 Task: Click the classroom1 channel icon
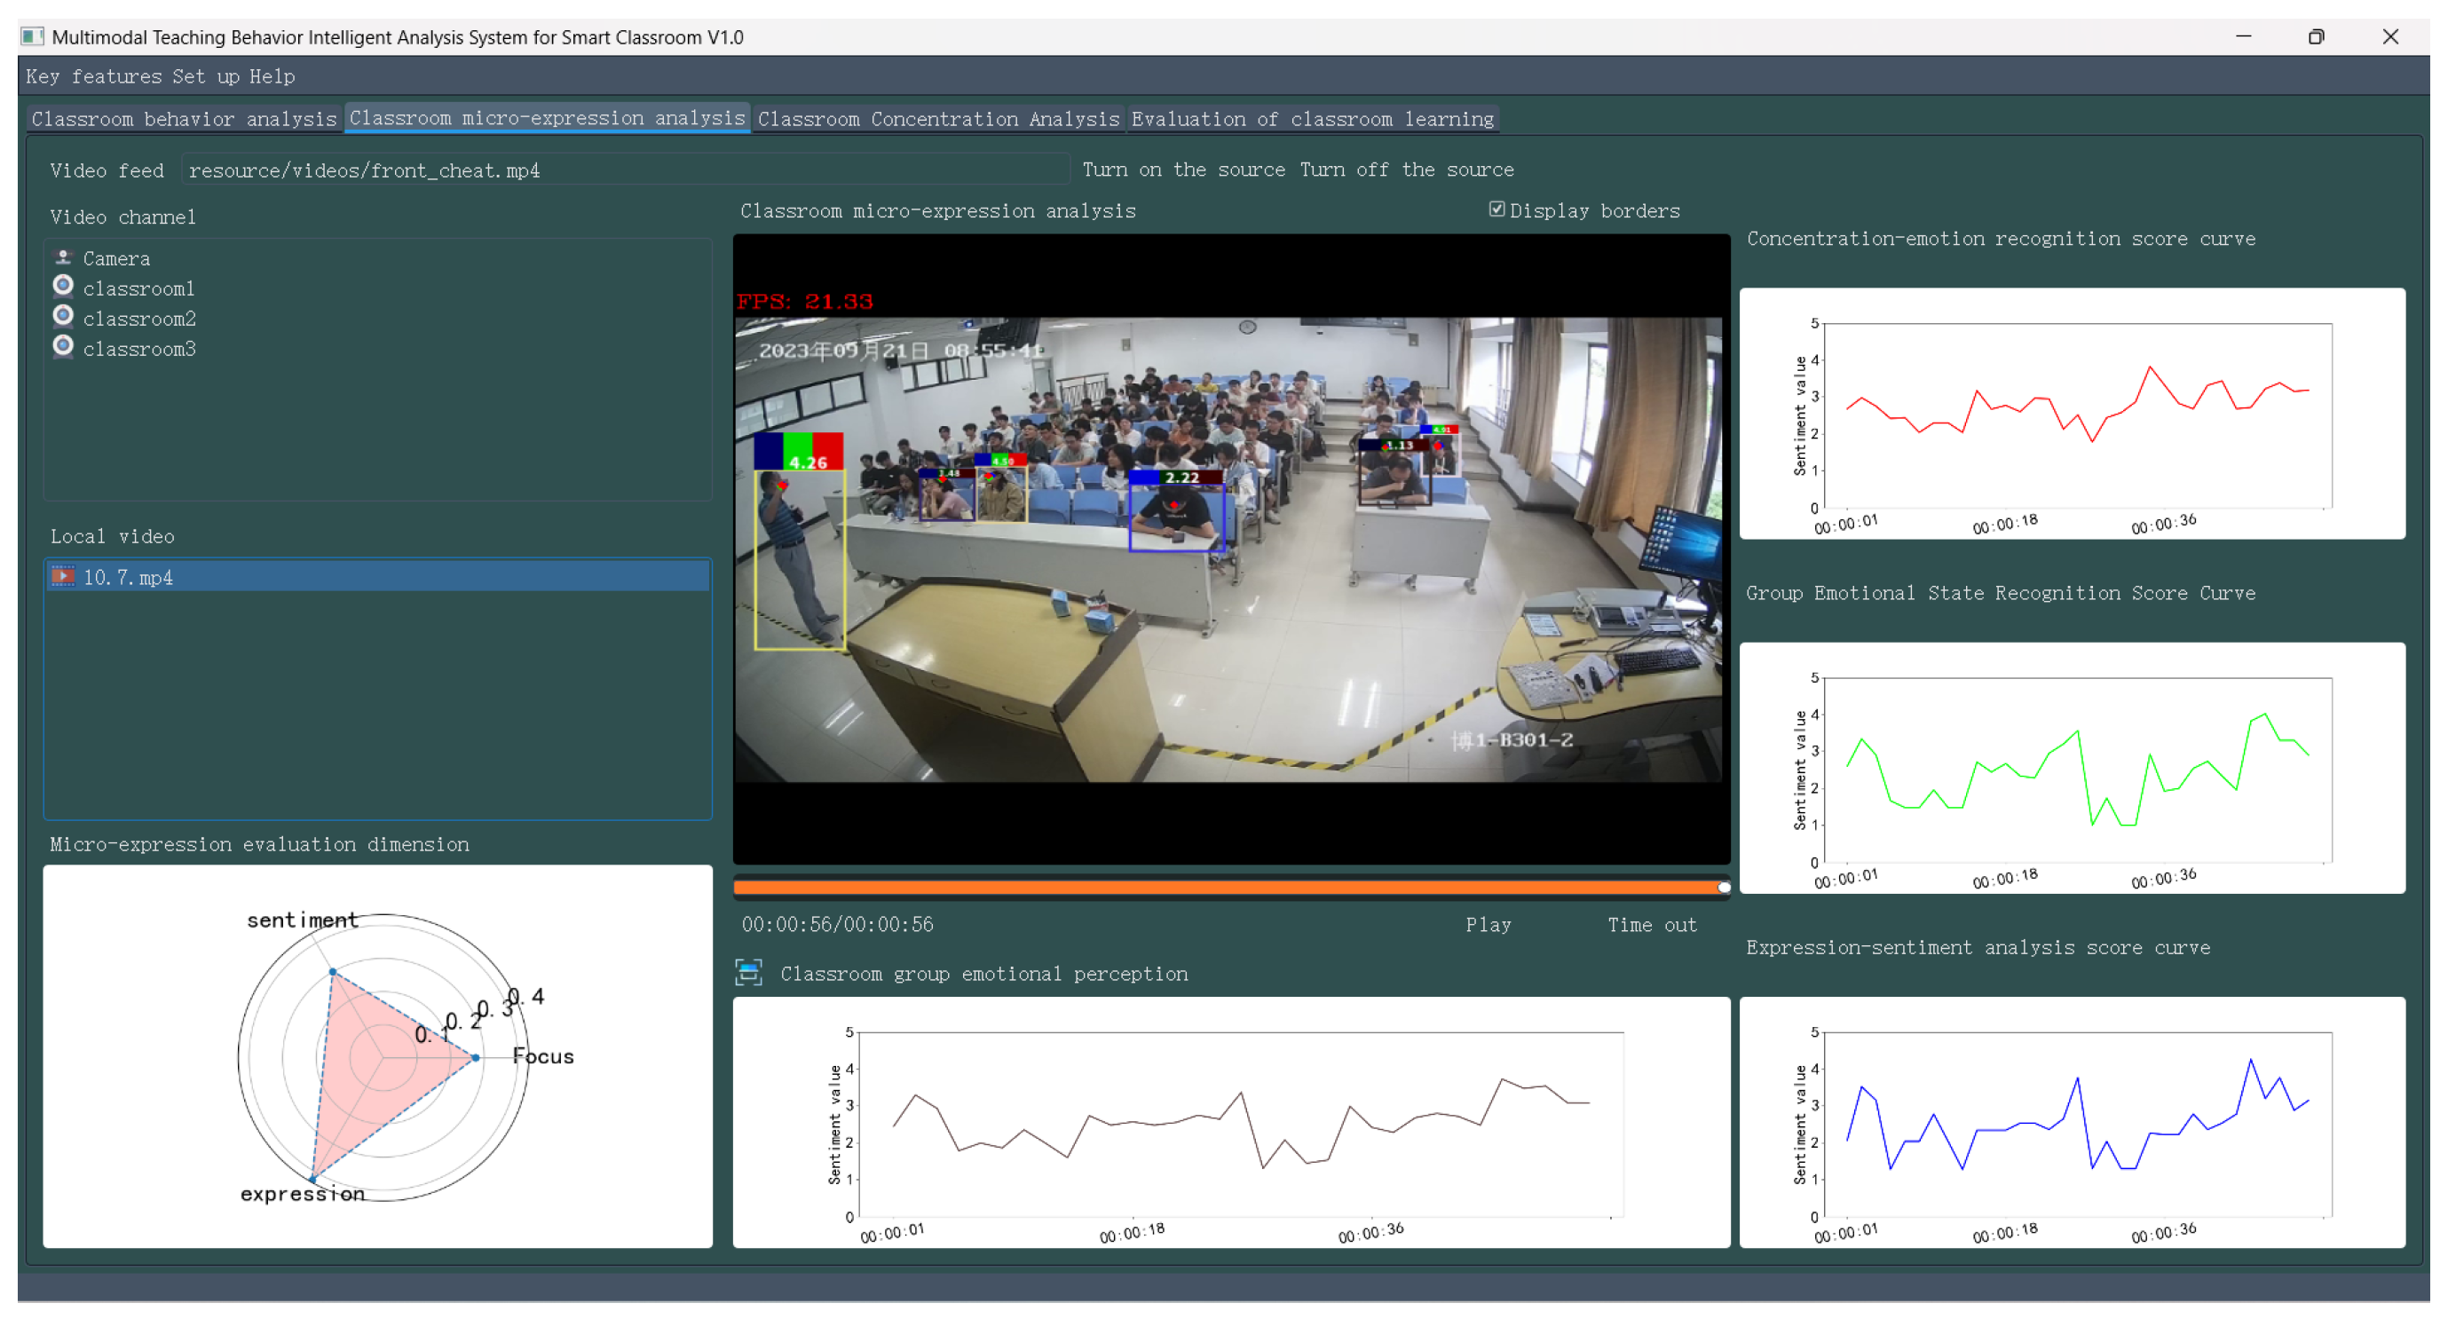pos(64,286)
